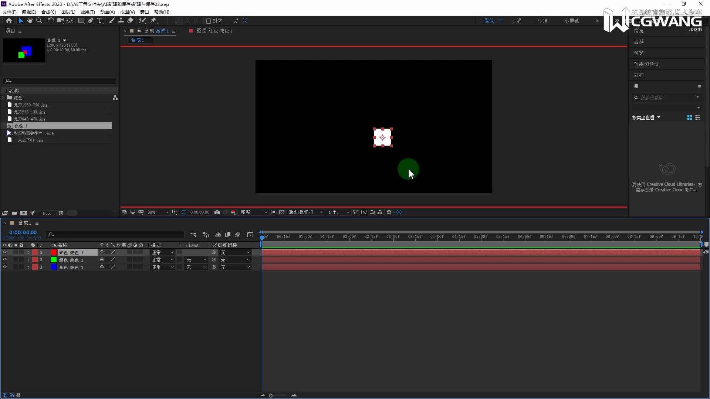Toggle solo switch for 红色 纯色 1 layer
Image resolution: width=710 pixels, height=399 pixels.
click(x=16, y=252)
